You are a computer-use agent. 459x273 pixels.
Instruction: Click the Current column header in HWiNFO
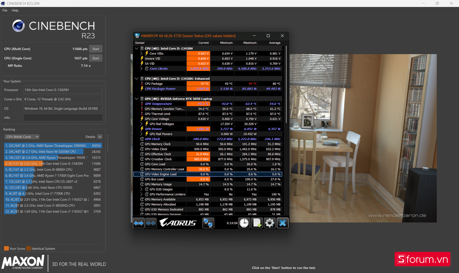pyautogui.click(x=198, y=43)
